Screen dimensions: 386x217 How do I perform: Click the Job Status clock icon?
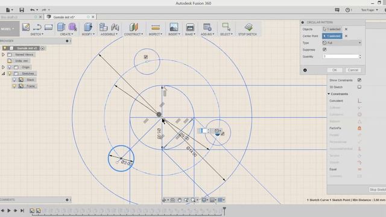(347, 10)
